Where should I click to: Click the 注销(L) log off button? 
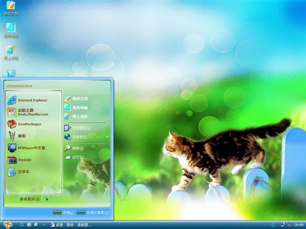click(x=63, y=213)
